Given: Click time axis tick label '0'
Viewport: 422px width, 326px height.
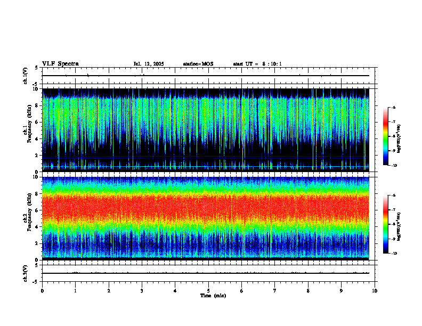Looking at the screenshot, I should (42, 291).
